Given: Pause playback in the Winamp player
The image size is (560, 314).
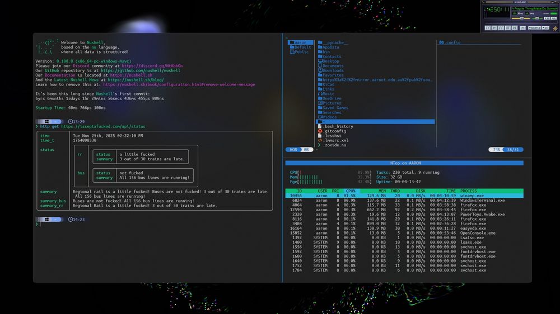Looking at the screenshot, I should point(501,28).
